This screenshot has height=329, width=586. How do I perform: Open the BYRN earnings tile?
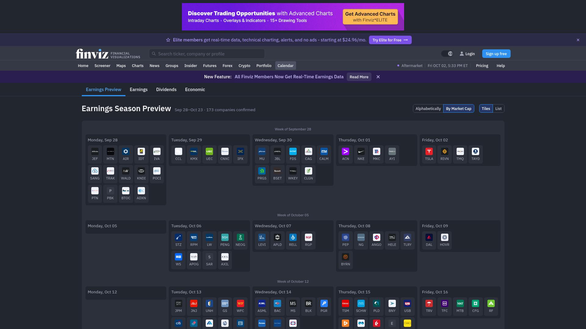345,260
